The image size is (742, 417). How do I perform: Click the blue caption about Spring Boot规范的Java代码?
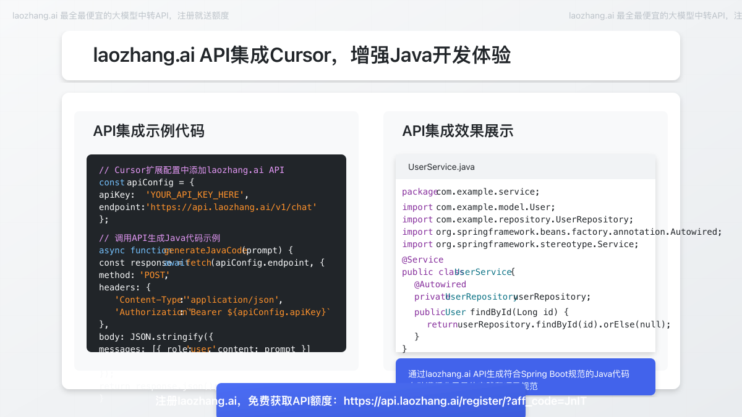pyautogui.click(x=519, y=374)
